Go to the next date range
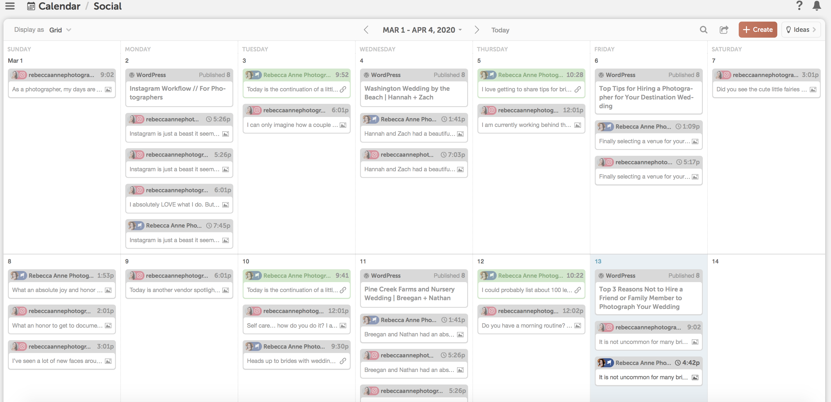 477,30
